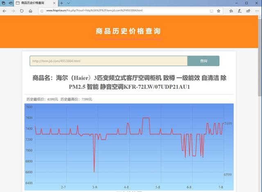Click the browser address bar URL
Screen dimensions: 262x192
click(95, 10)
